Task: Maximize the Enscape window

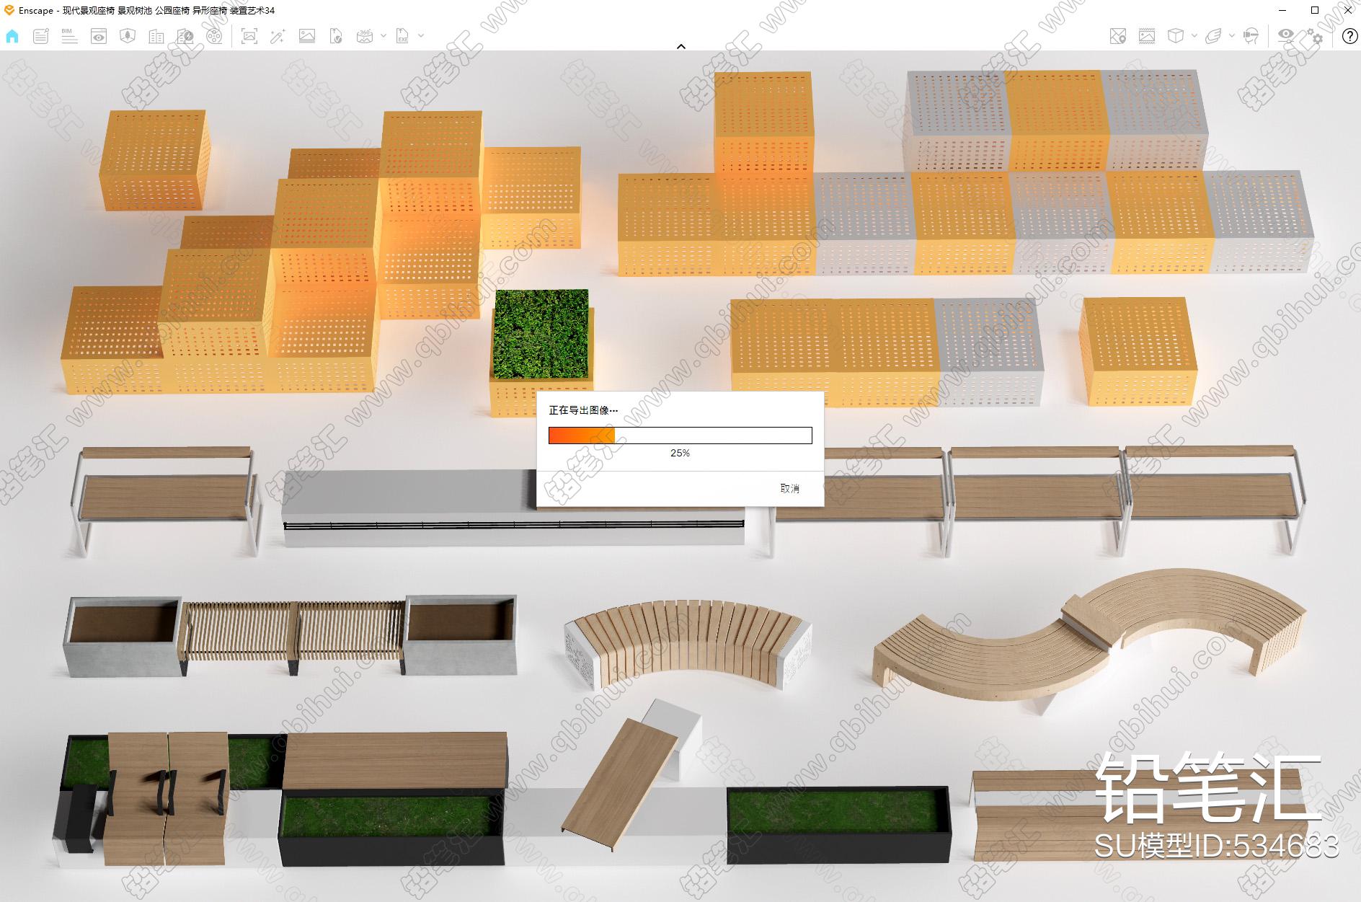Action: point(1315,10)
